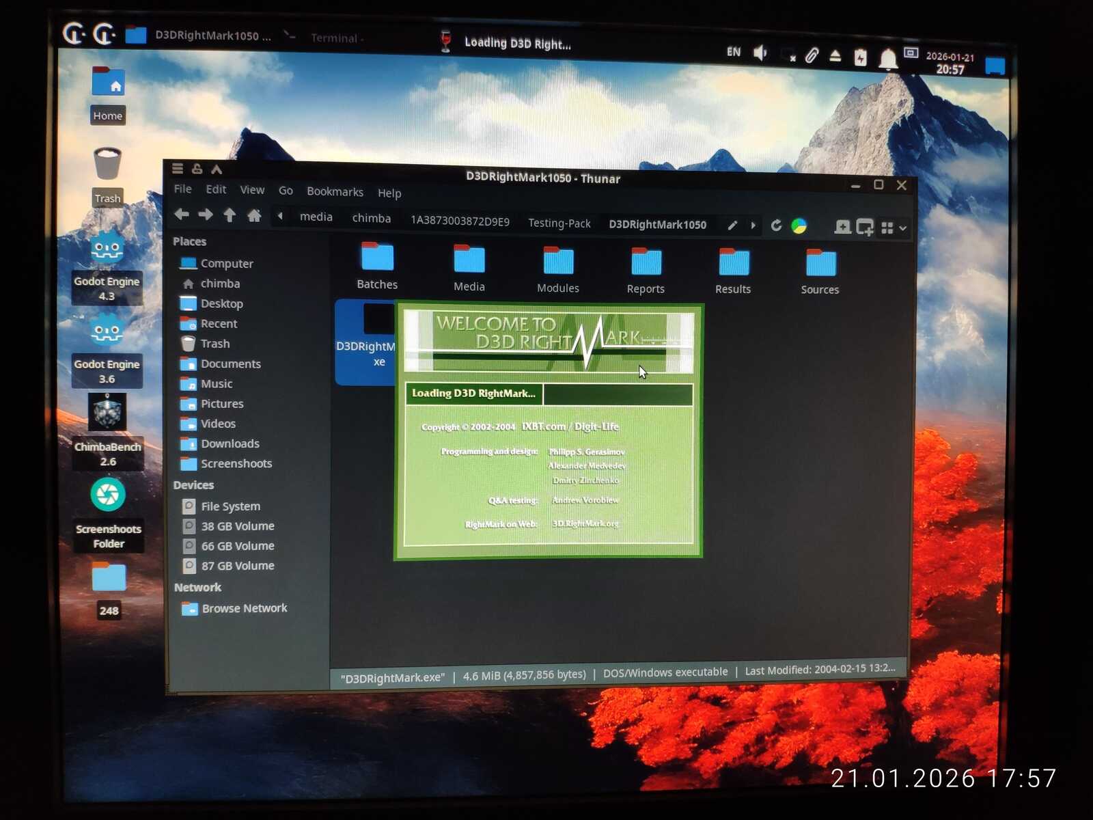Open the hamburger window menu in the Thunar title bar
The width and height of the screenshot is (1093, 820).
pos(178,168)
